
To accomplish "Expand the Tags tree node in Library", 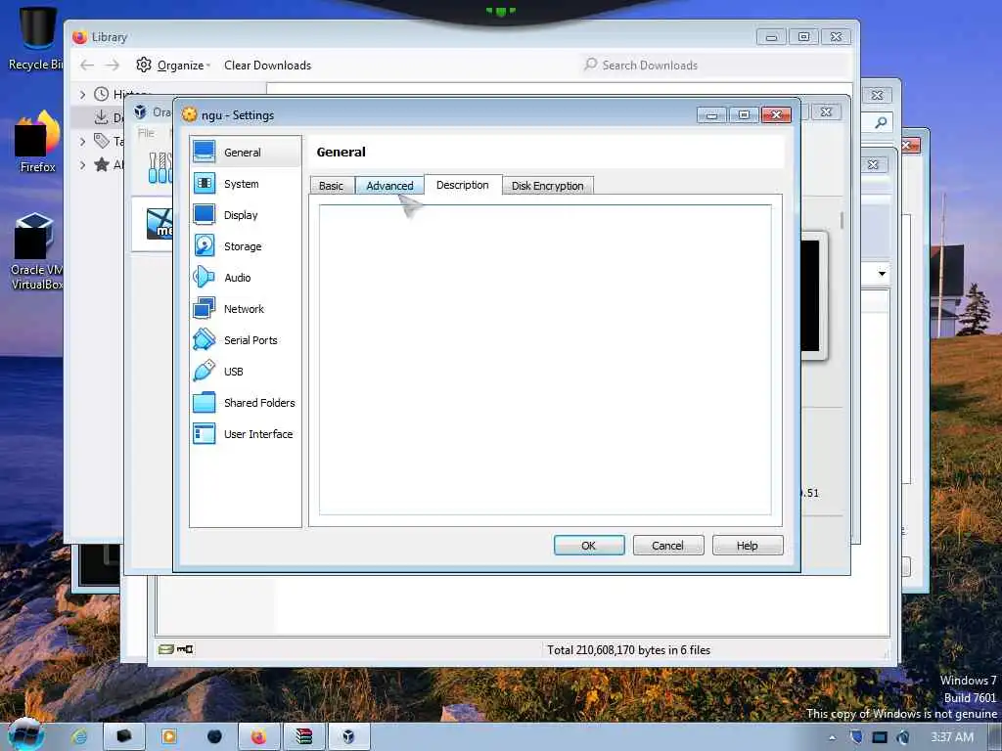I will [x=82, y=141].
